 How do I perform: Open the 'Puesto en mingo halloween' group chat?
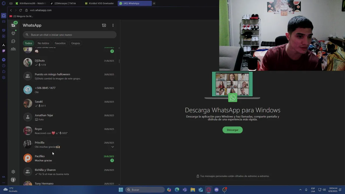(x=69, y=76)
